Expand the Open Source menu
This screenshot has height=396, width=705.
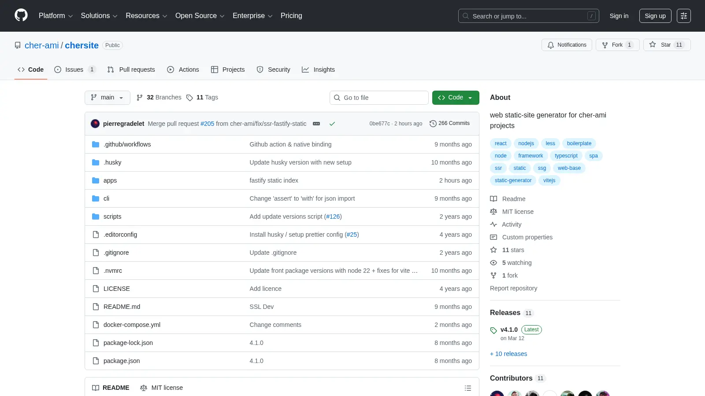200,16
